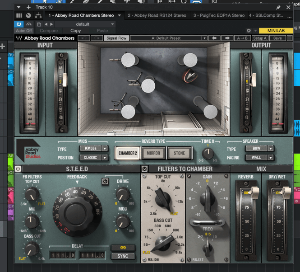Open the default preset dropdown
Screen dimensions: 300x272
[x=85, y=24]
